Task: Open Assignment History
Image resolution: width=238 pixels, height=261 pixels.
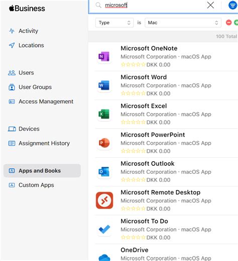Action: coord(44,144)
